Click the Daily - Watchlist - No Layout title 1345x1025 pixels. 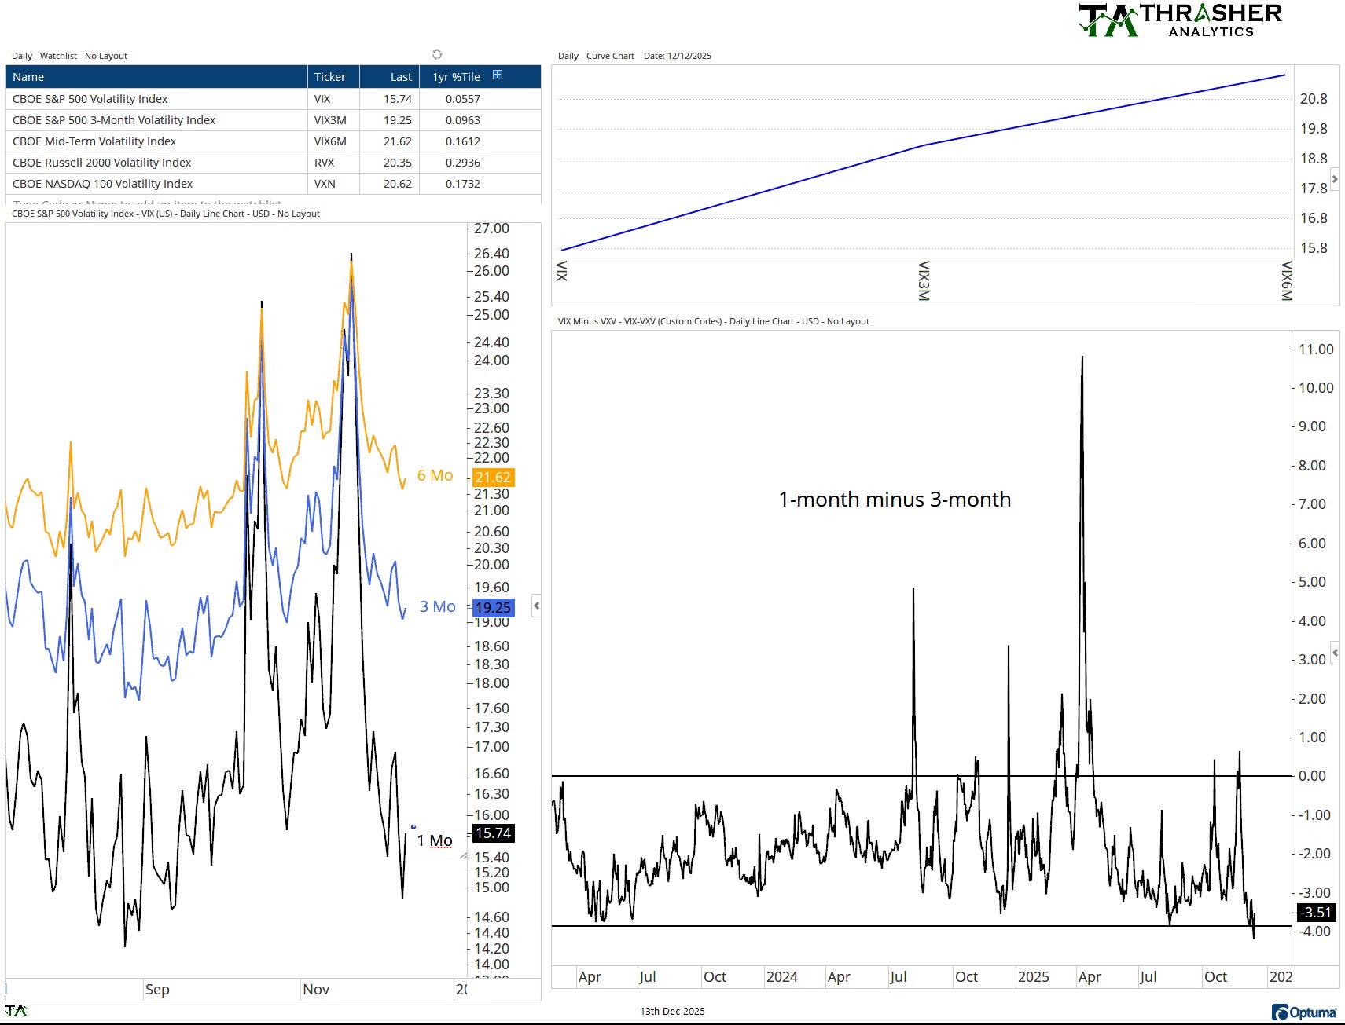69,56
